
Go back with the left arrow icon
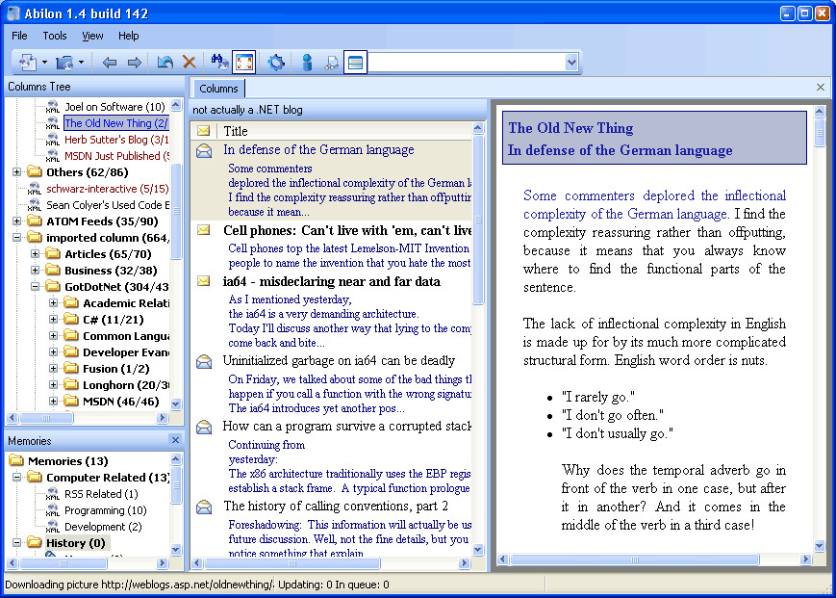[x=110, y=63]
